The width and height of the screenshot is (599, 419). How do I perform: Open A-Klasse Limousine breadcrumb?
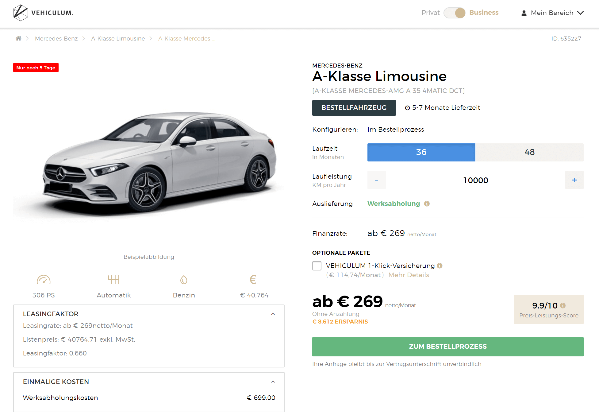point(118,38)
